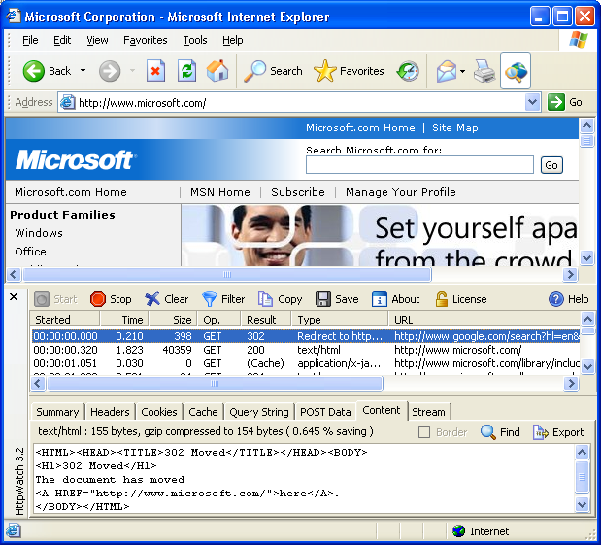
Task: Open HttpWatch Filter options
Action: coord(223,299)
